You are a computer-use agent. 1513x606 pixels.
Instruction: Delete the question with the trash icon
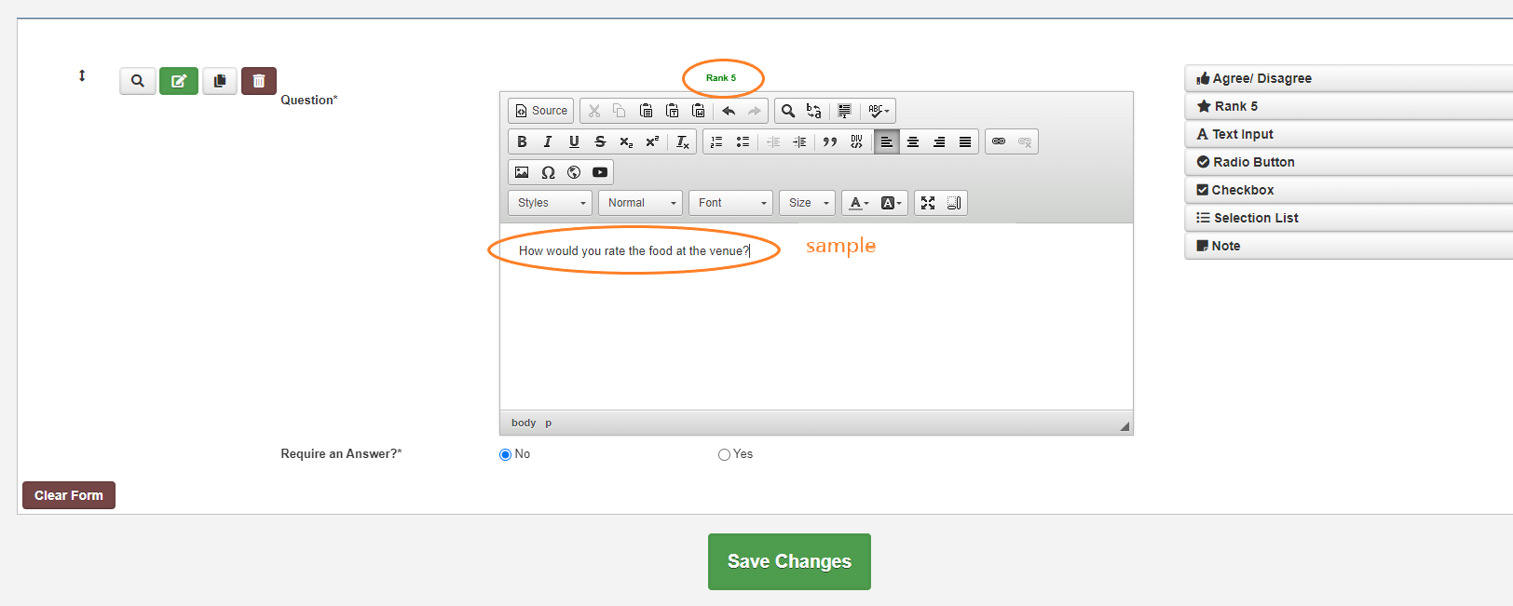tap(259, 81)
